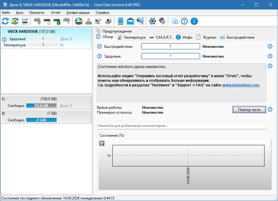Screen dimensions: 278x201
Task: Click help icon right of Здоровье Неизвестно
Action: (270, 56)
